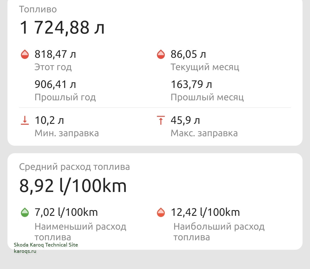Image resolution: width=310 pixels, height=269 pixels.
Task: Select the Текущий месяц label
Action: (x=205, y=67)
